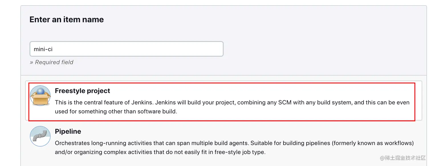Click the 'Enter an item name' heading
This screenshot has height=166, width=431.
66,20
